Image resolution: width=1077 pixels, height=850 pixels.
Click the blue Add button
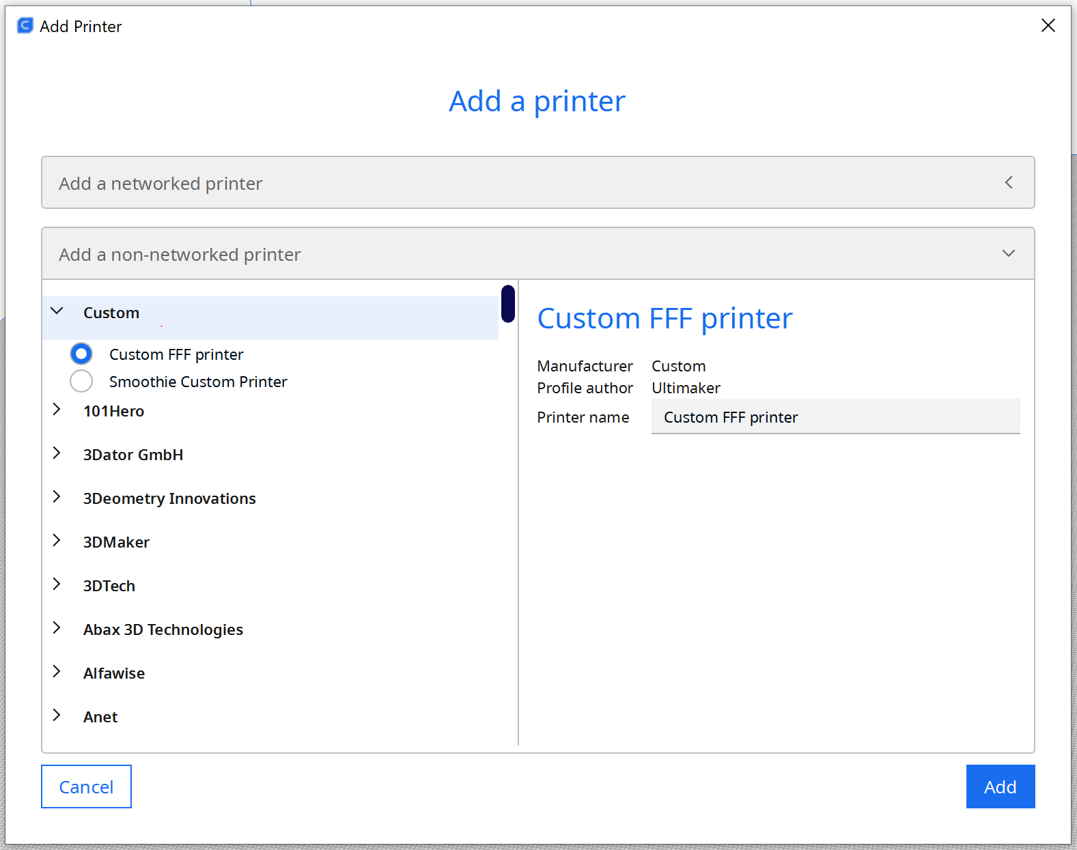click(x=1000, y=787)
